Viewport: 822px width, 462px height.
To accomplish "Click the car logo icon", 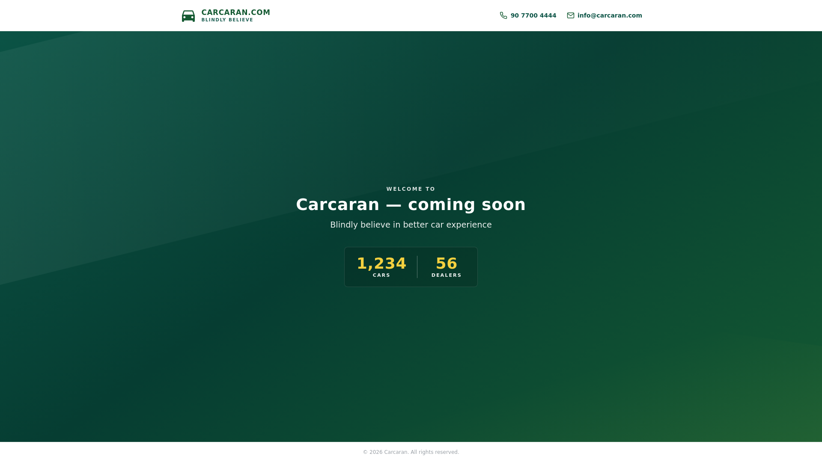I will click(x=188, y=16).
